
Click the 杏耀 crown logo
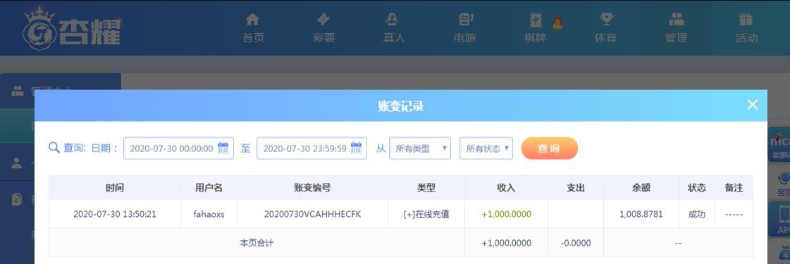click(72, 29)
